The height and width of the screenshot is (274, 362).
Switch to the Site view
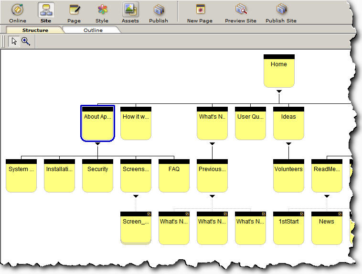tap(46, 10)
